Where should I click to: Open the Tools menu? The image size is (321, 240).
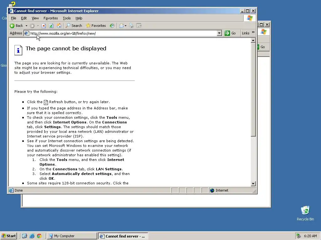tap(66, 18)
